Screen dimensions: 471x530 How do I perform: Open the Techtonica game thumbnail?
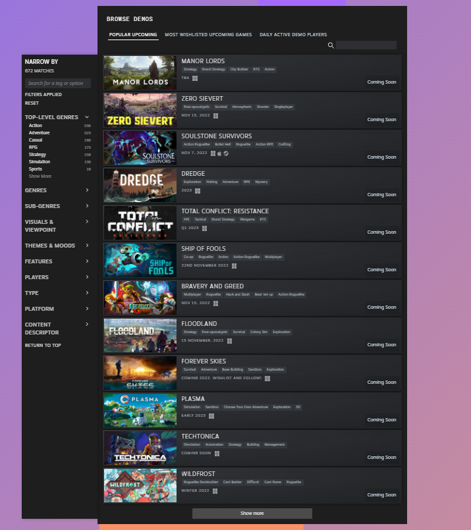(140, 448)
